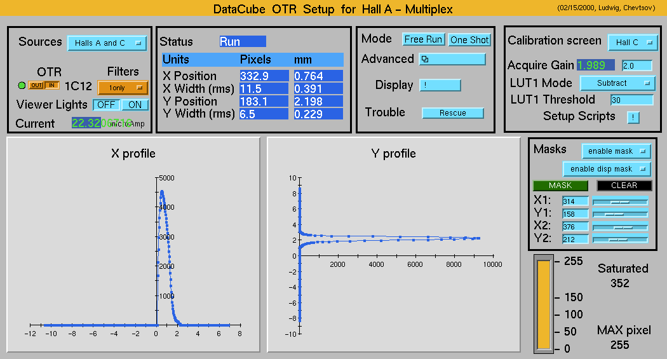
Task: Select Free Run mode
Action: pos(424,39)
